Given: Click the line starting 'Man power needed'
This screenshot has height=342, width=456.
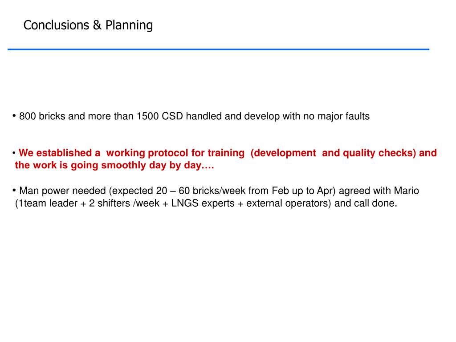Looking at the screenshot, I should coord(216,191).
